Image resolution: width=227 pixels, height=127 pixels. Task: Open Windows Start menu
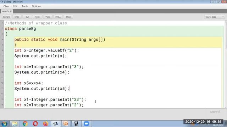(5, 124)
